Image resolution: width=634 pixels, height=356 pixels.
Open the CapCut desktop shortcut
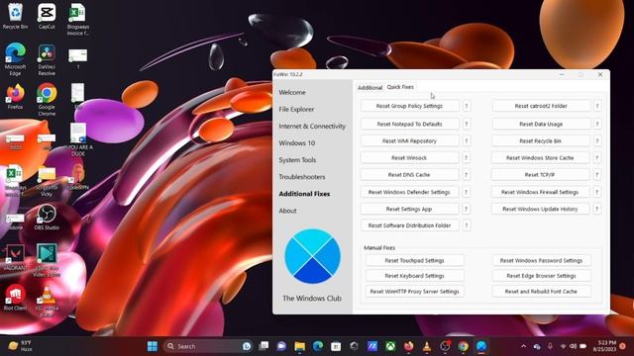[x=47, y=16]
